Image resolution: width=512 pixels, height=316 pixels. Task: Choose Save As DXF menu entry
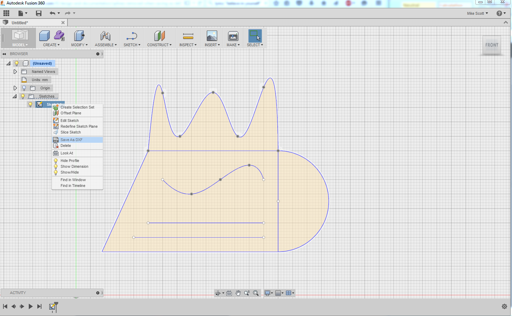77,140
